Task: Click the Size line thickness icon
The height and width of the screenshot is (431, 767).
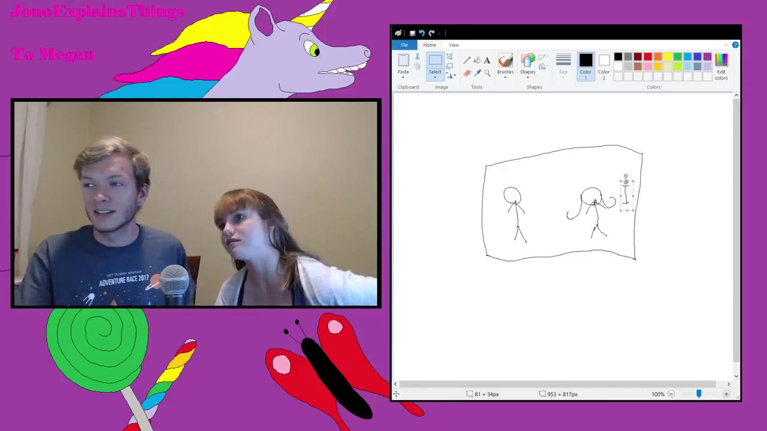Action: (x=563, y=60)
